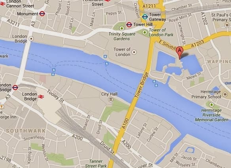Click the Tower Bridge road label
Viewport: 231px width, 168px height.
(141, 85)
